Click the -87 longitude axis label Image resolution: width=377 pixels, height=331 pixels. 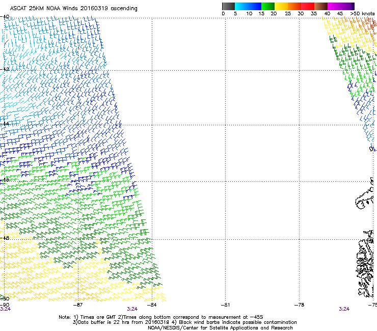pos(77,305)
